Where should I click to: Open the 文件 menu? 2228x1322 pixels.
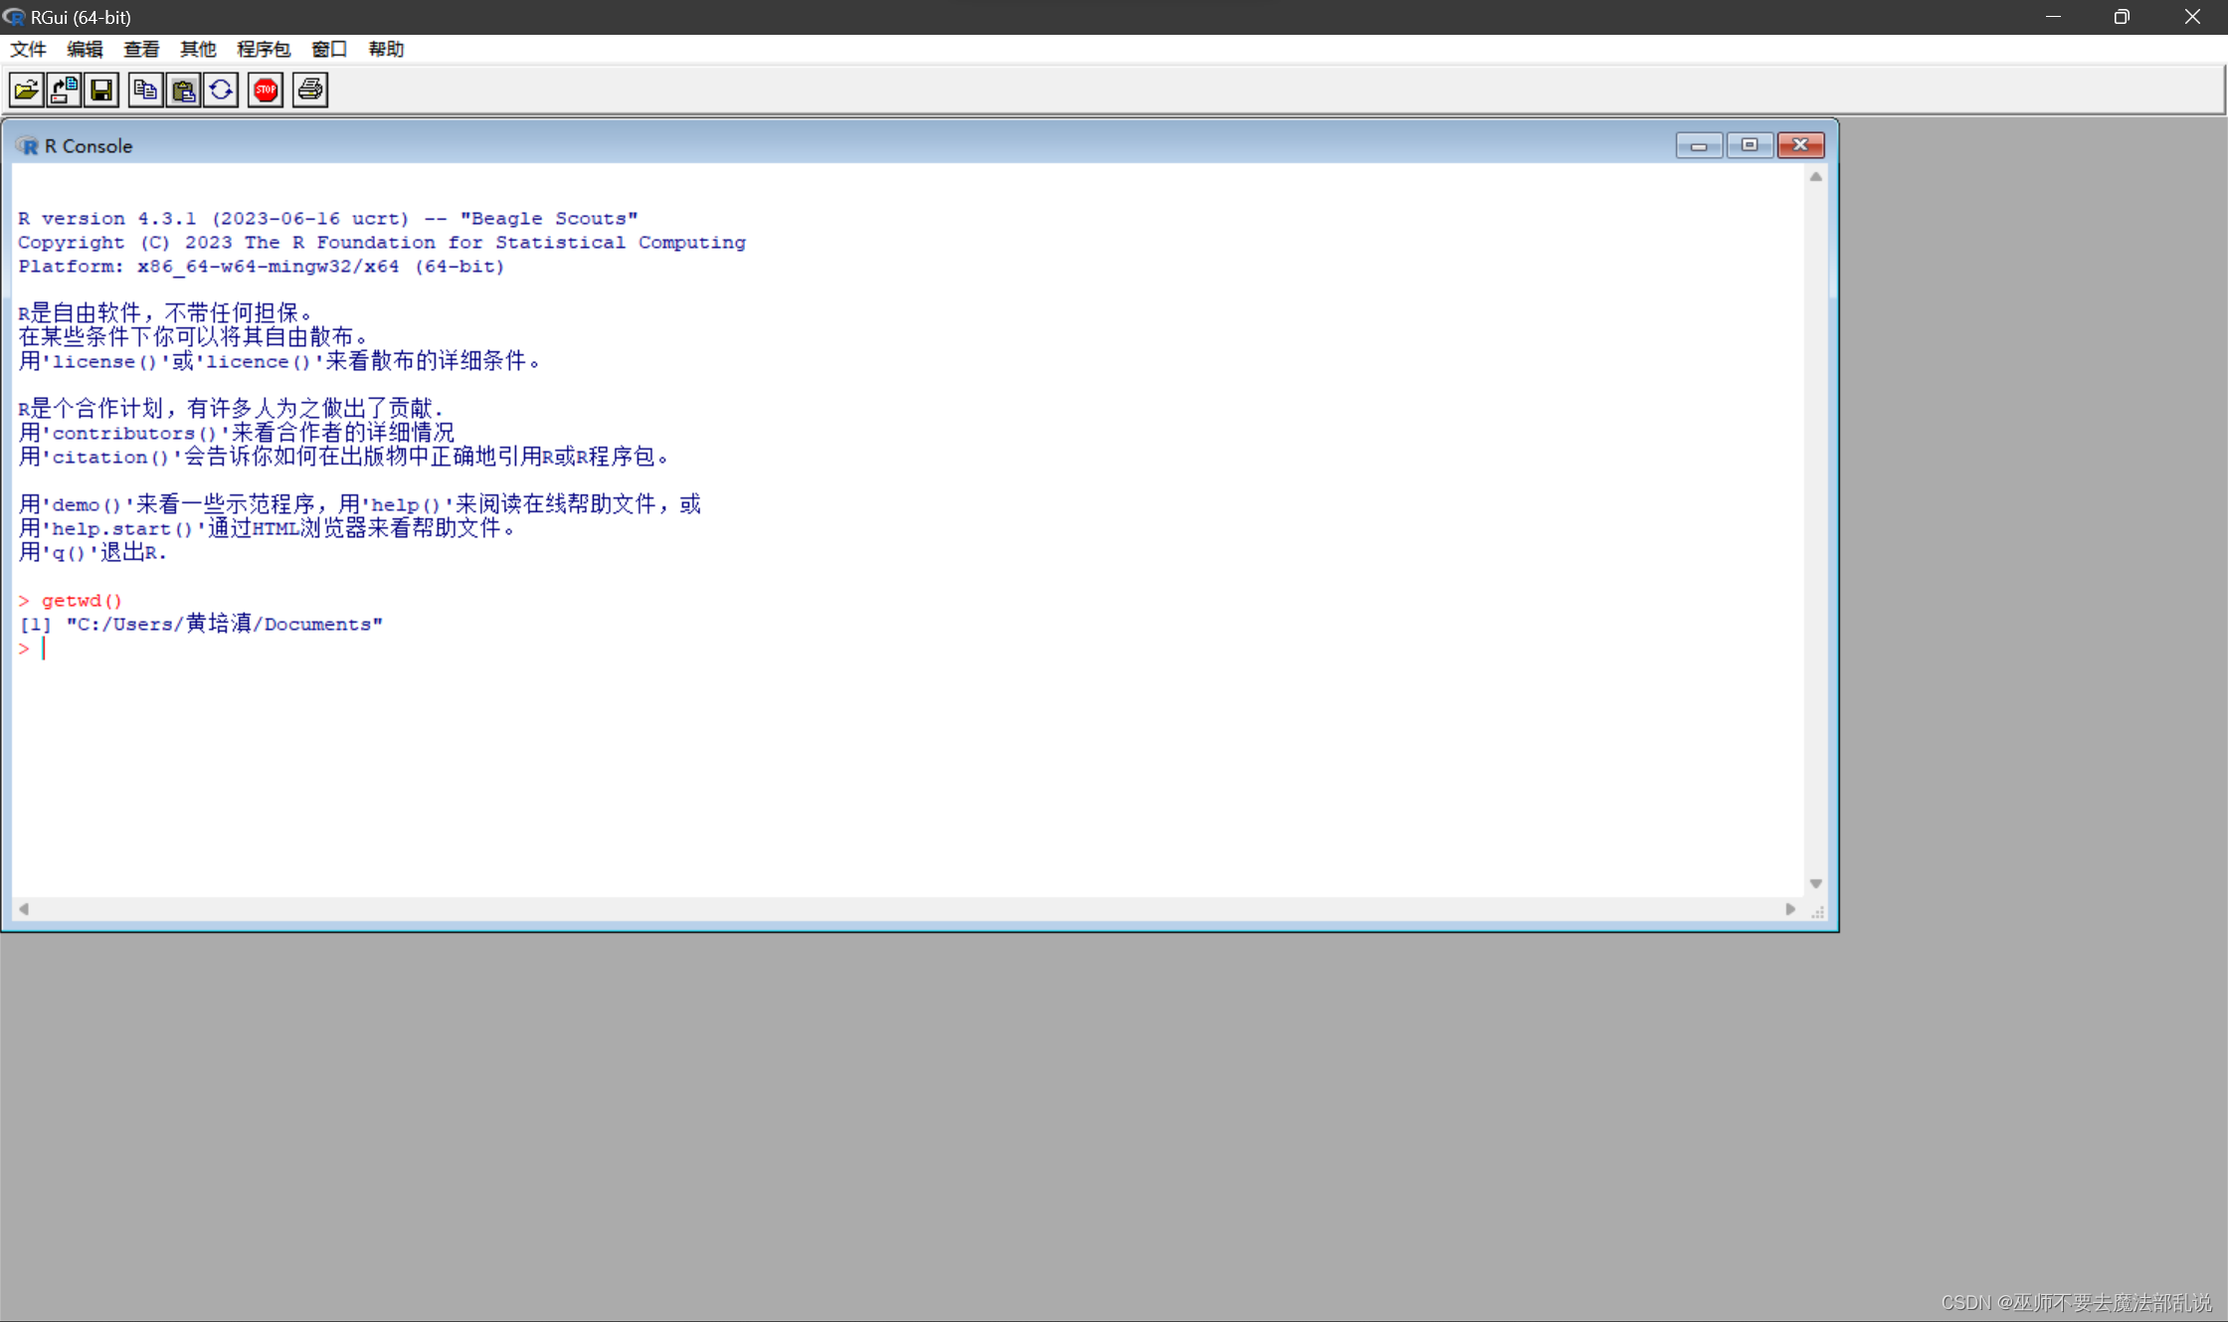click(x=29, y=49)
